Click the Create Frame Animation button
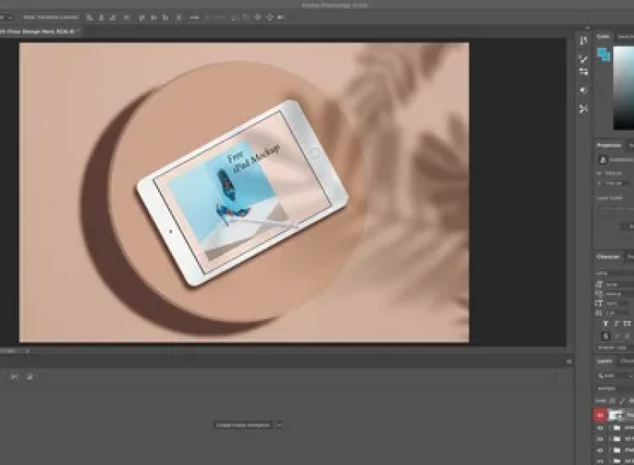Viewport: 634px width, 465px height. click(244, 425)
